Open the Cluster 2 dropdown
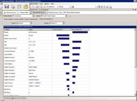The height and width of the screenshot is (101, 137). tap(63, 23)
